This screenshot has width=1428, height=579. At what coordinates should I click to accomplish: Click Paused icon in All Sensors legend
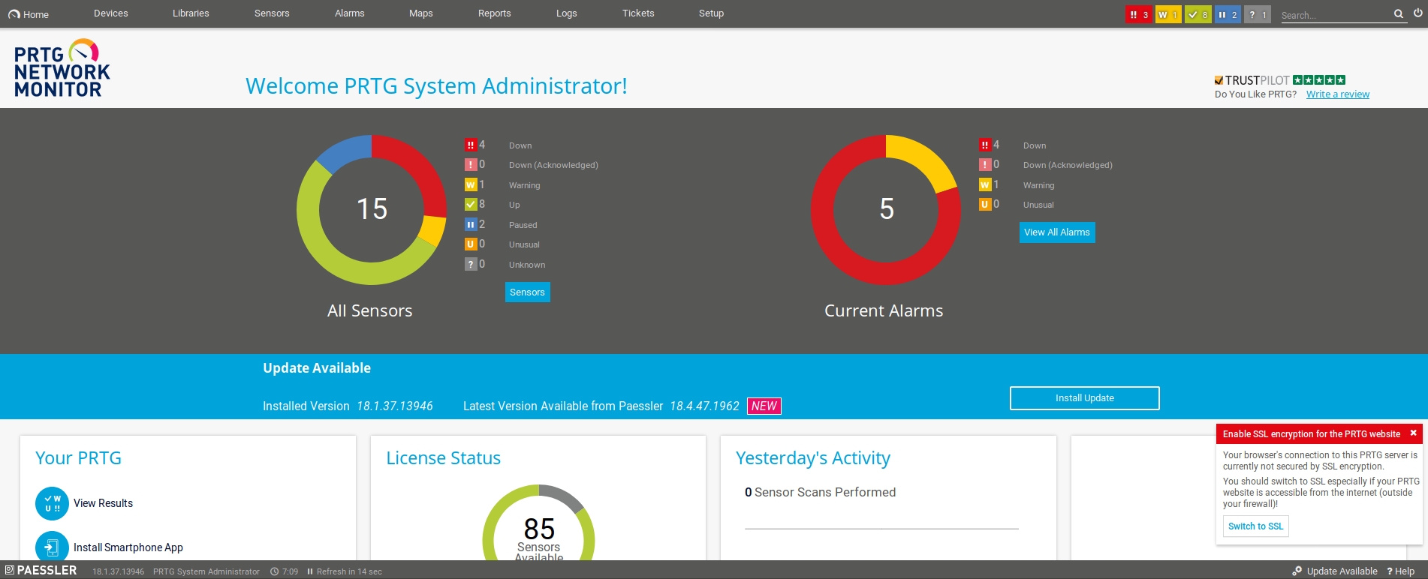[471, 224]
